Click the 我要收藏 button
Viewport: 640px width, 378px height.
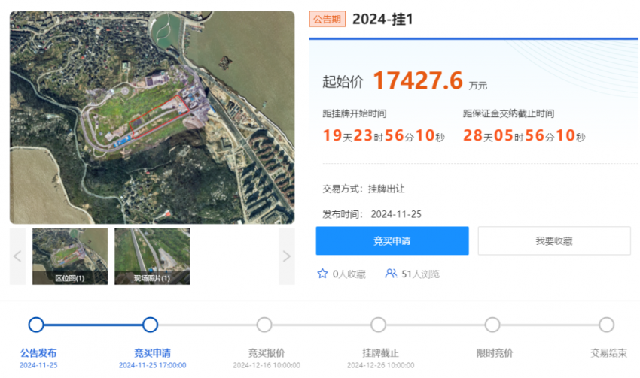click(x=554, y=240)
